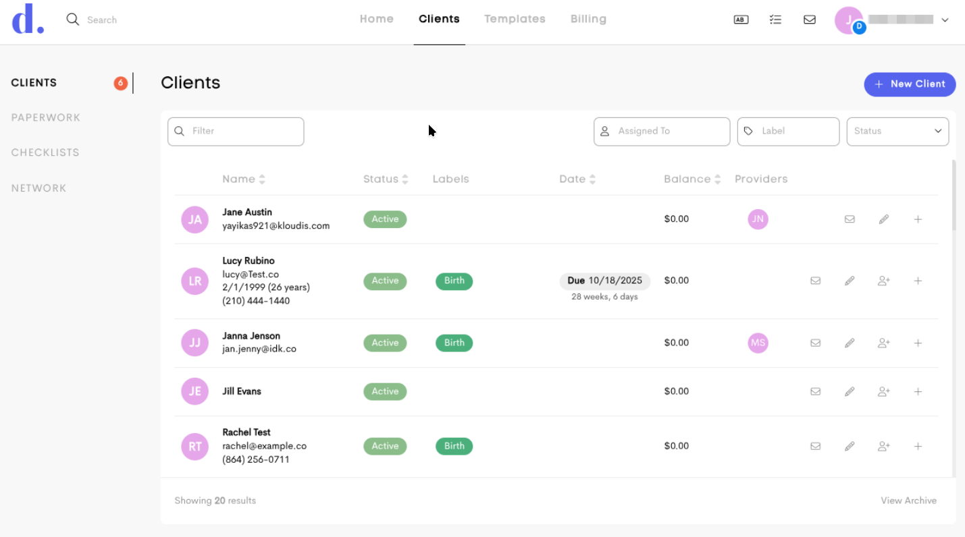The height and width of the screenshot is (537, 965).
Task: Click the plus icon in Jill Evans row
Action: click(x=918, y=391)
